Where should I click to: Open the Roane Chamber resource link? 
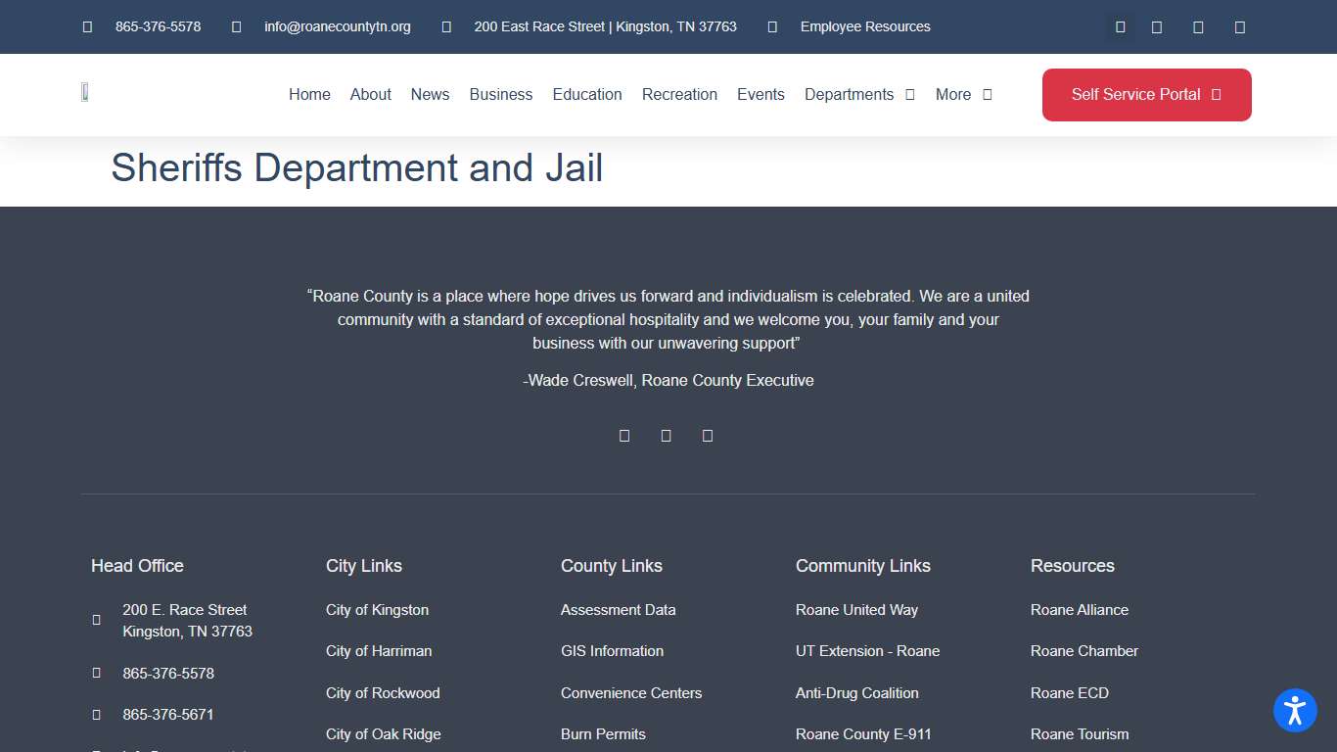(x=1083, y=650)
